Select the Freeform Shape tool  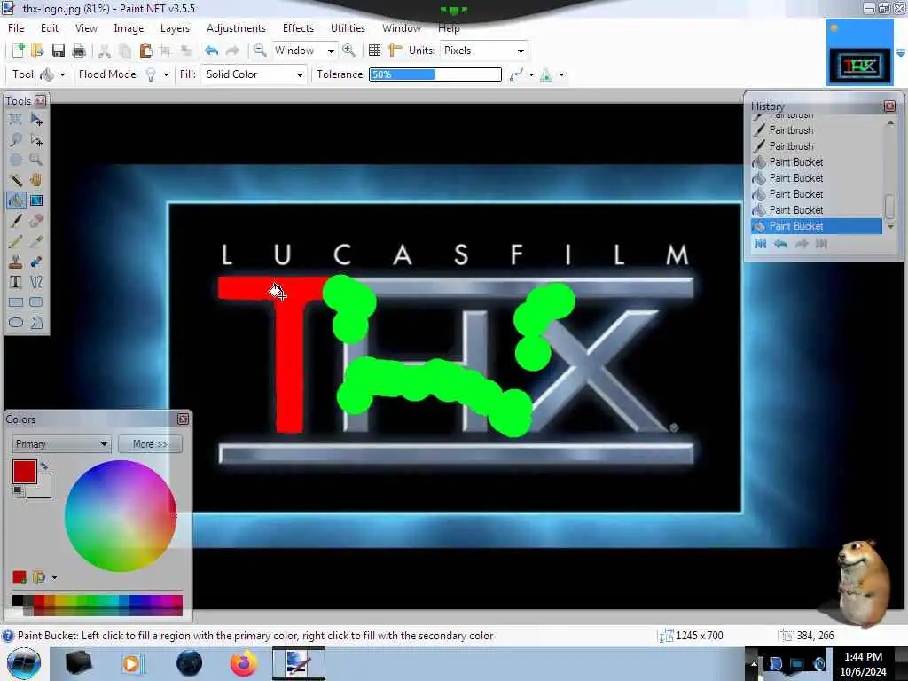point(36,323)
